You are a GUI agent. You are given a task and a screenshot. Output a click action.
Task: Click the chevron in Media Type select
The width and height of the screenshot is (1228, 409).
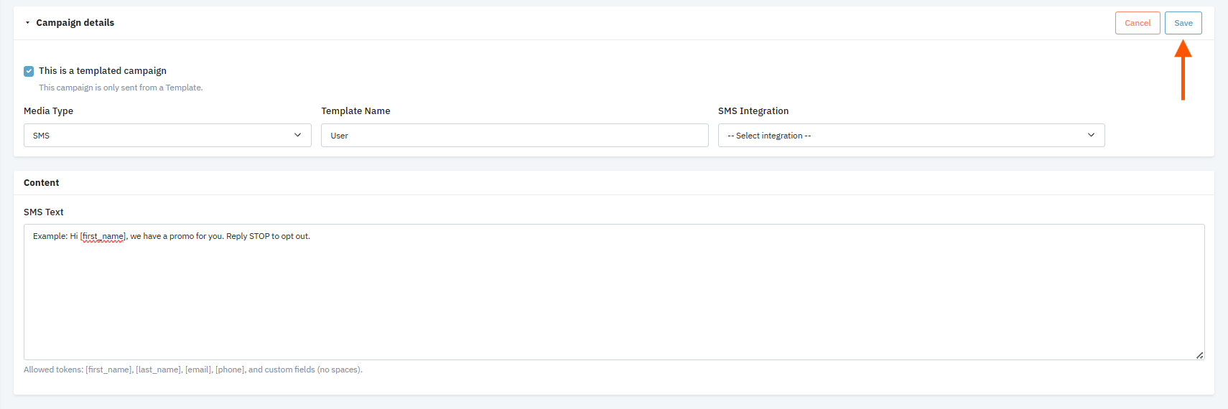[x=297, y=136]
